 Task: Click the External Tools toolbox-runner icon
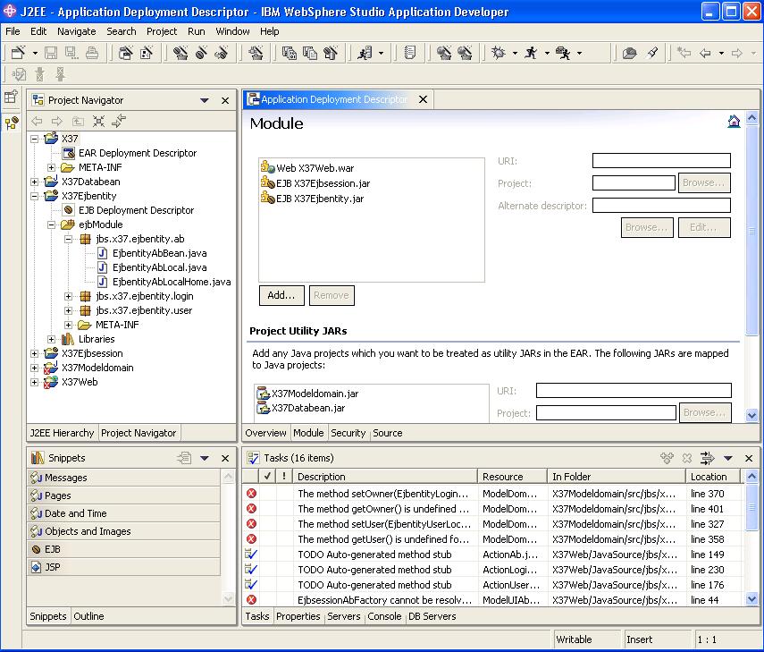(563, 53)
